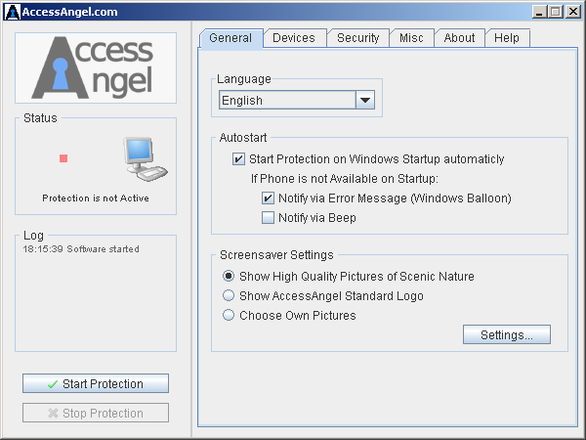The width and height of the screenshot is (586, 440).
Task: Click the blue keyhole in the logo
Action: click(x=61, y=73)
